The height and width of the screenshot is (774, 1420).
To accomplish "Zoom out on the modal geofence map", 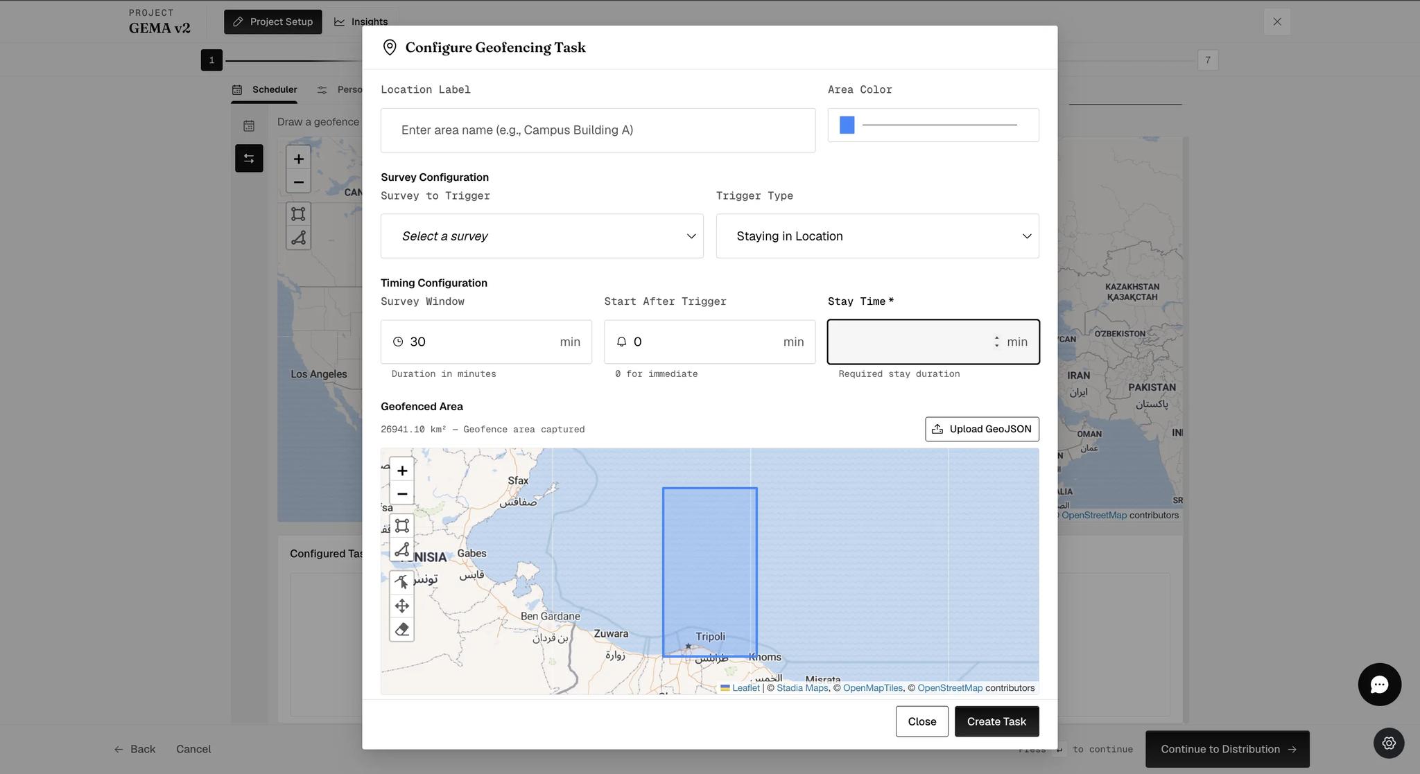I will 402,494.
